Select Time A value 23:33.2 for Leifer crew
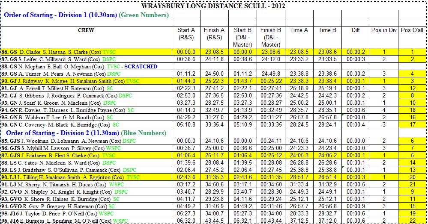This screenshot has height=224, width=428. 299,59
